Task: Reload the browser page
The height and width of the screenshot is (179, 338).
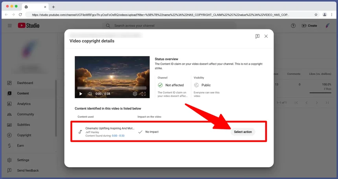Action: point(20,15)
